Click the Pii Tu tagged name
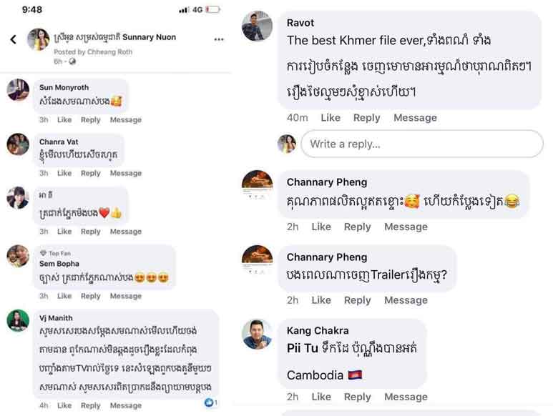Viewport: 553px width, 416px height. tap(302, 348)
